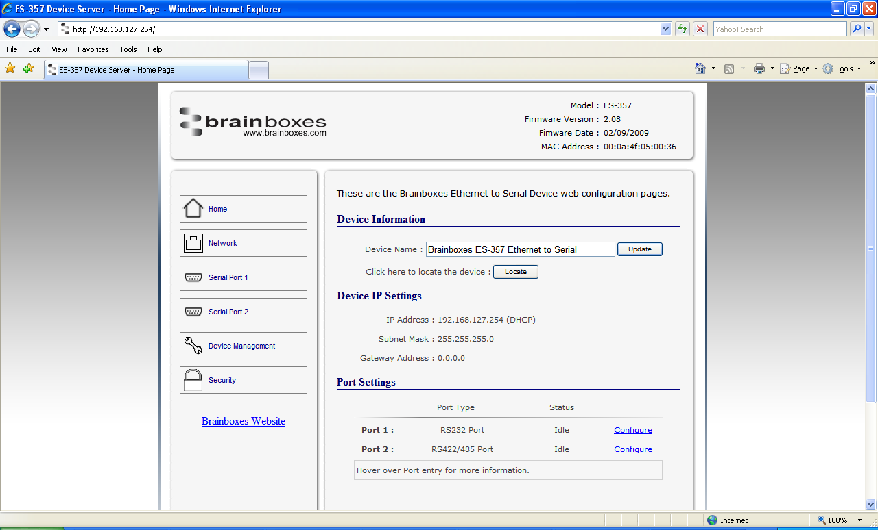The width and height of the screenshot is (878, 530).
Task: Click the magnifier search icon next to Yahoo! Search
Action: (x=857, y=29)
